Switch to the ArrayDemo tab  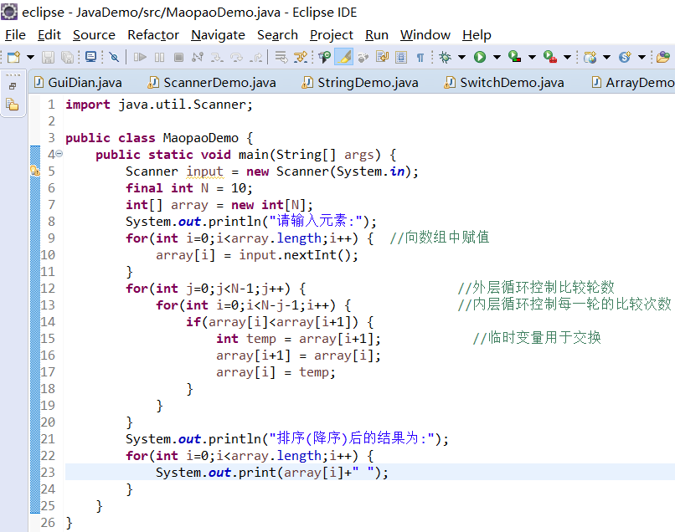[633, 82]
